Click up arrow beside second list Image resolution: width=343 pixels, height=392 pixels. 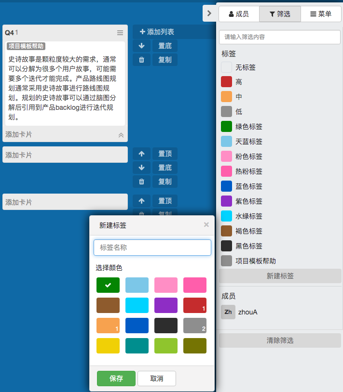point(141,154)
